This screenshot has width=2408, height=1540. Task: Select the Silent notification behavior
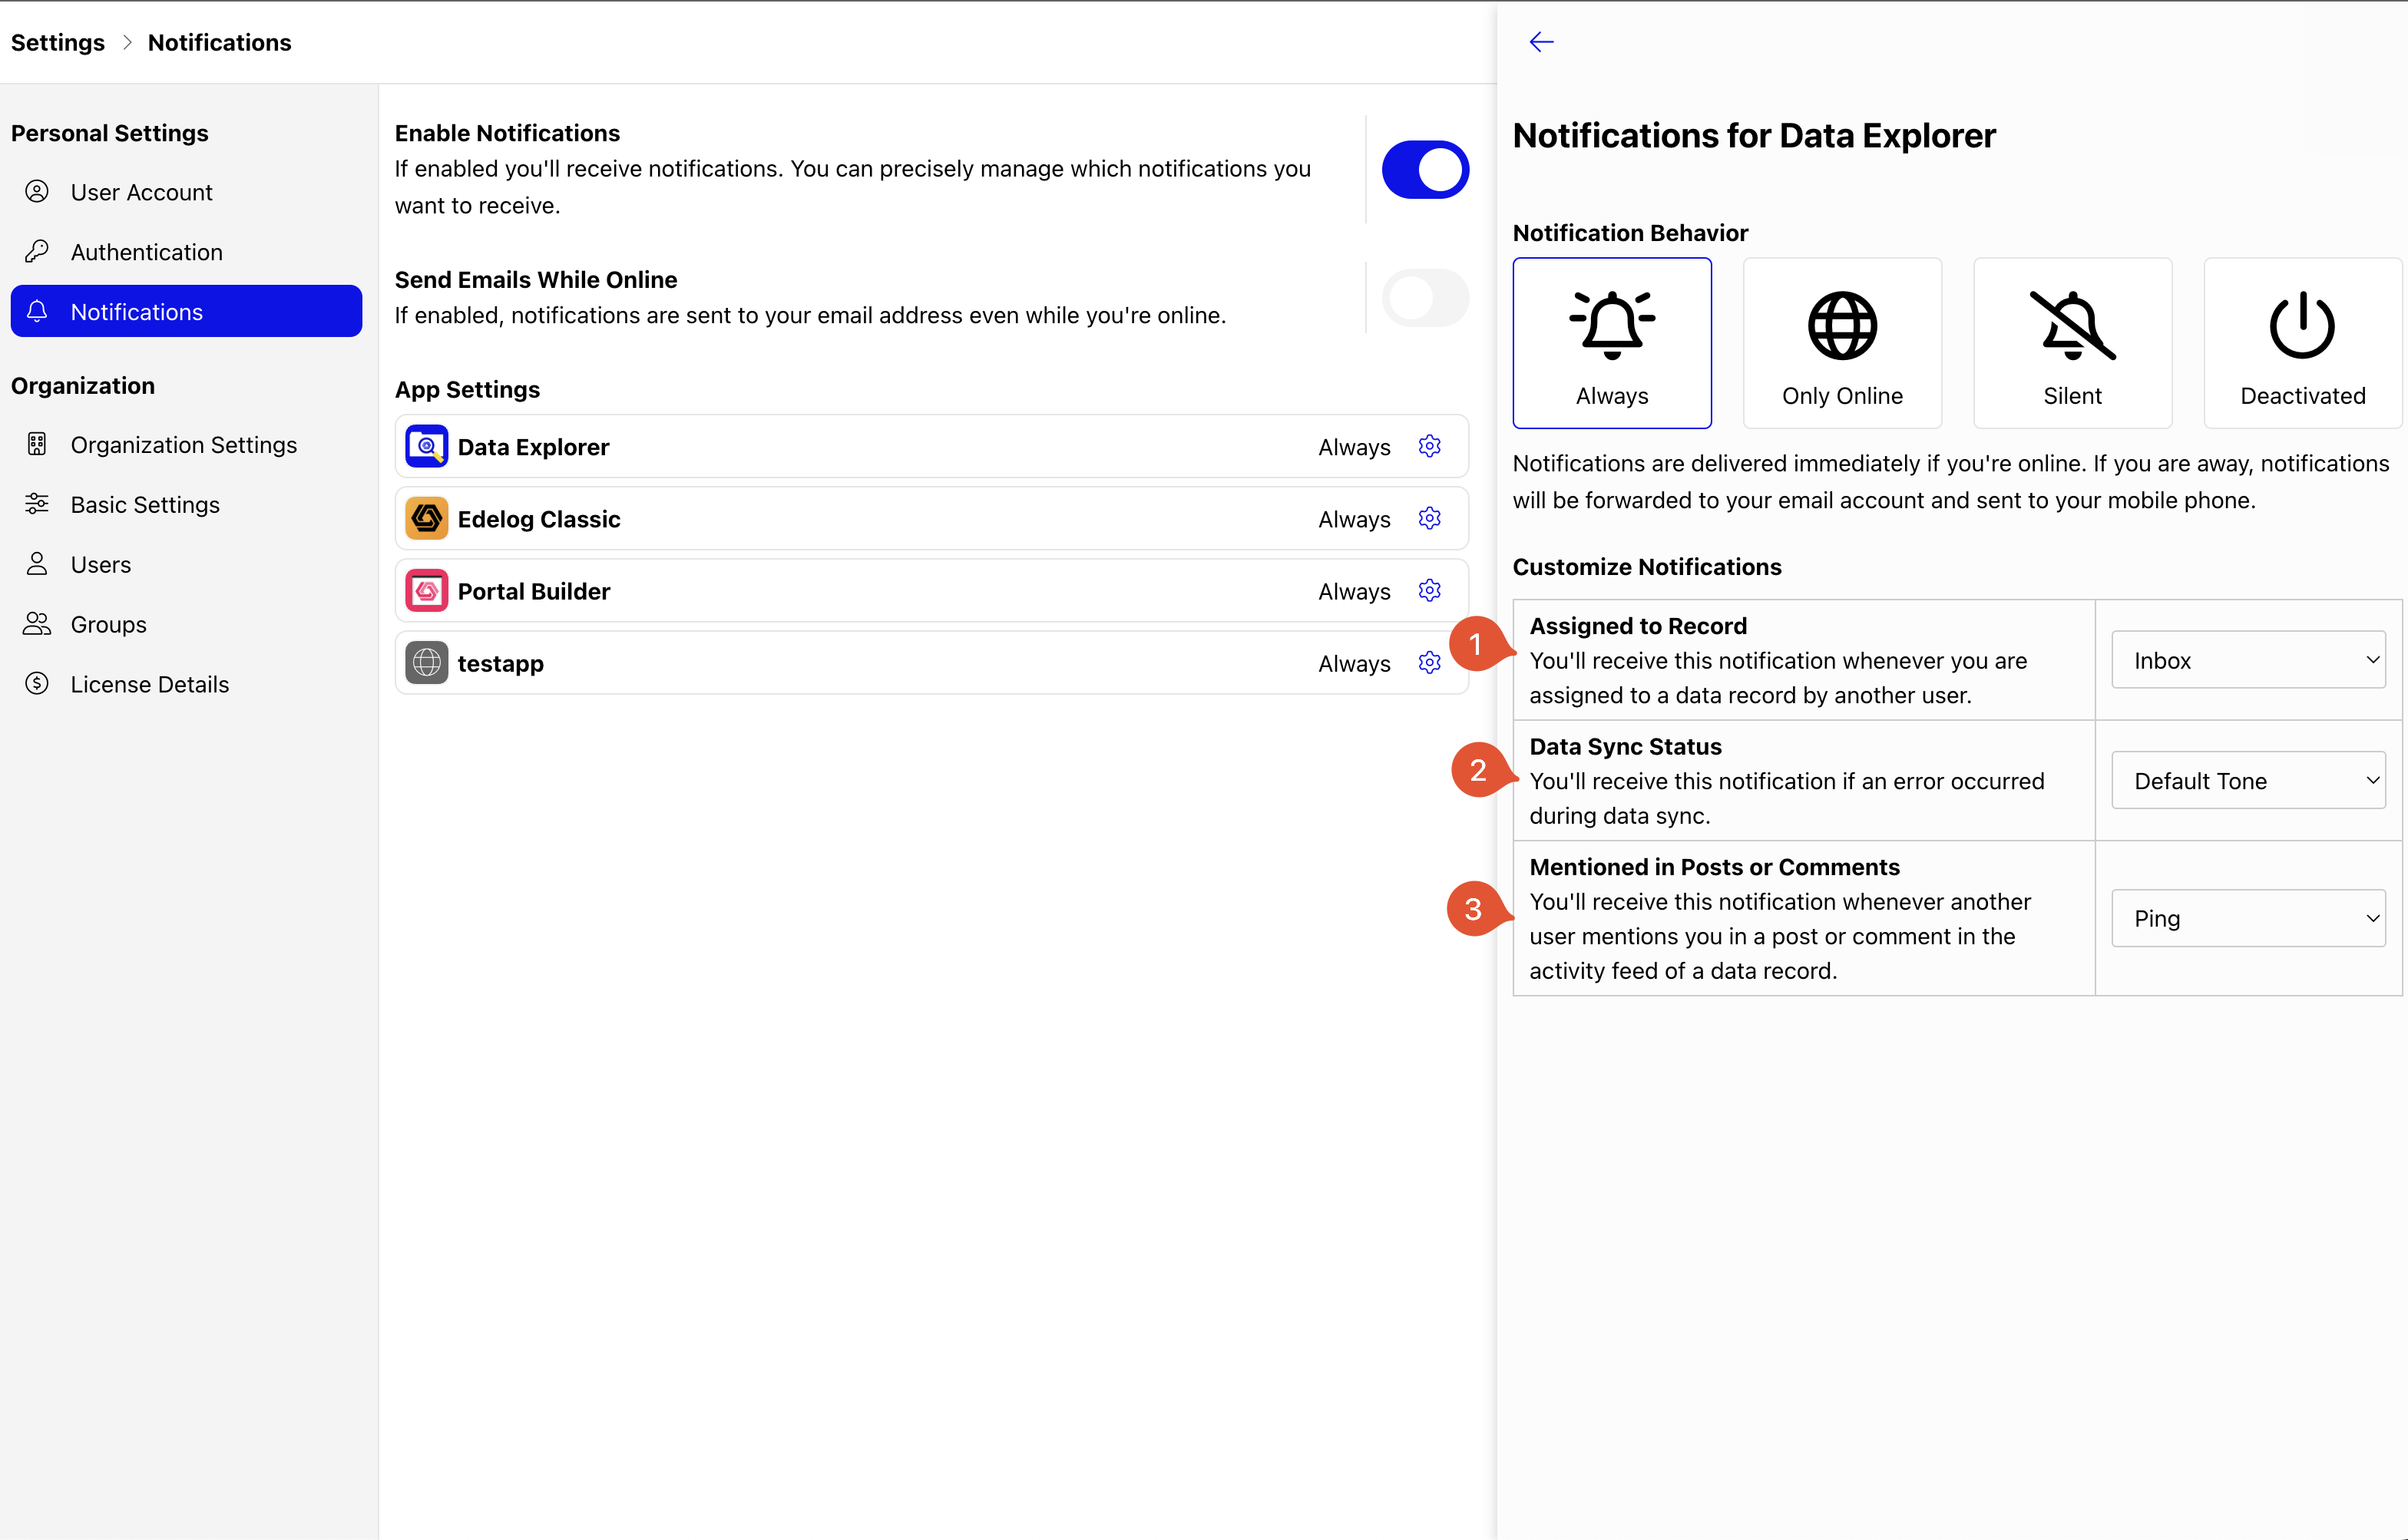(2072, 343)
